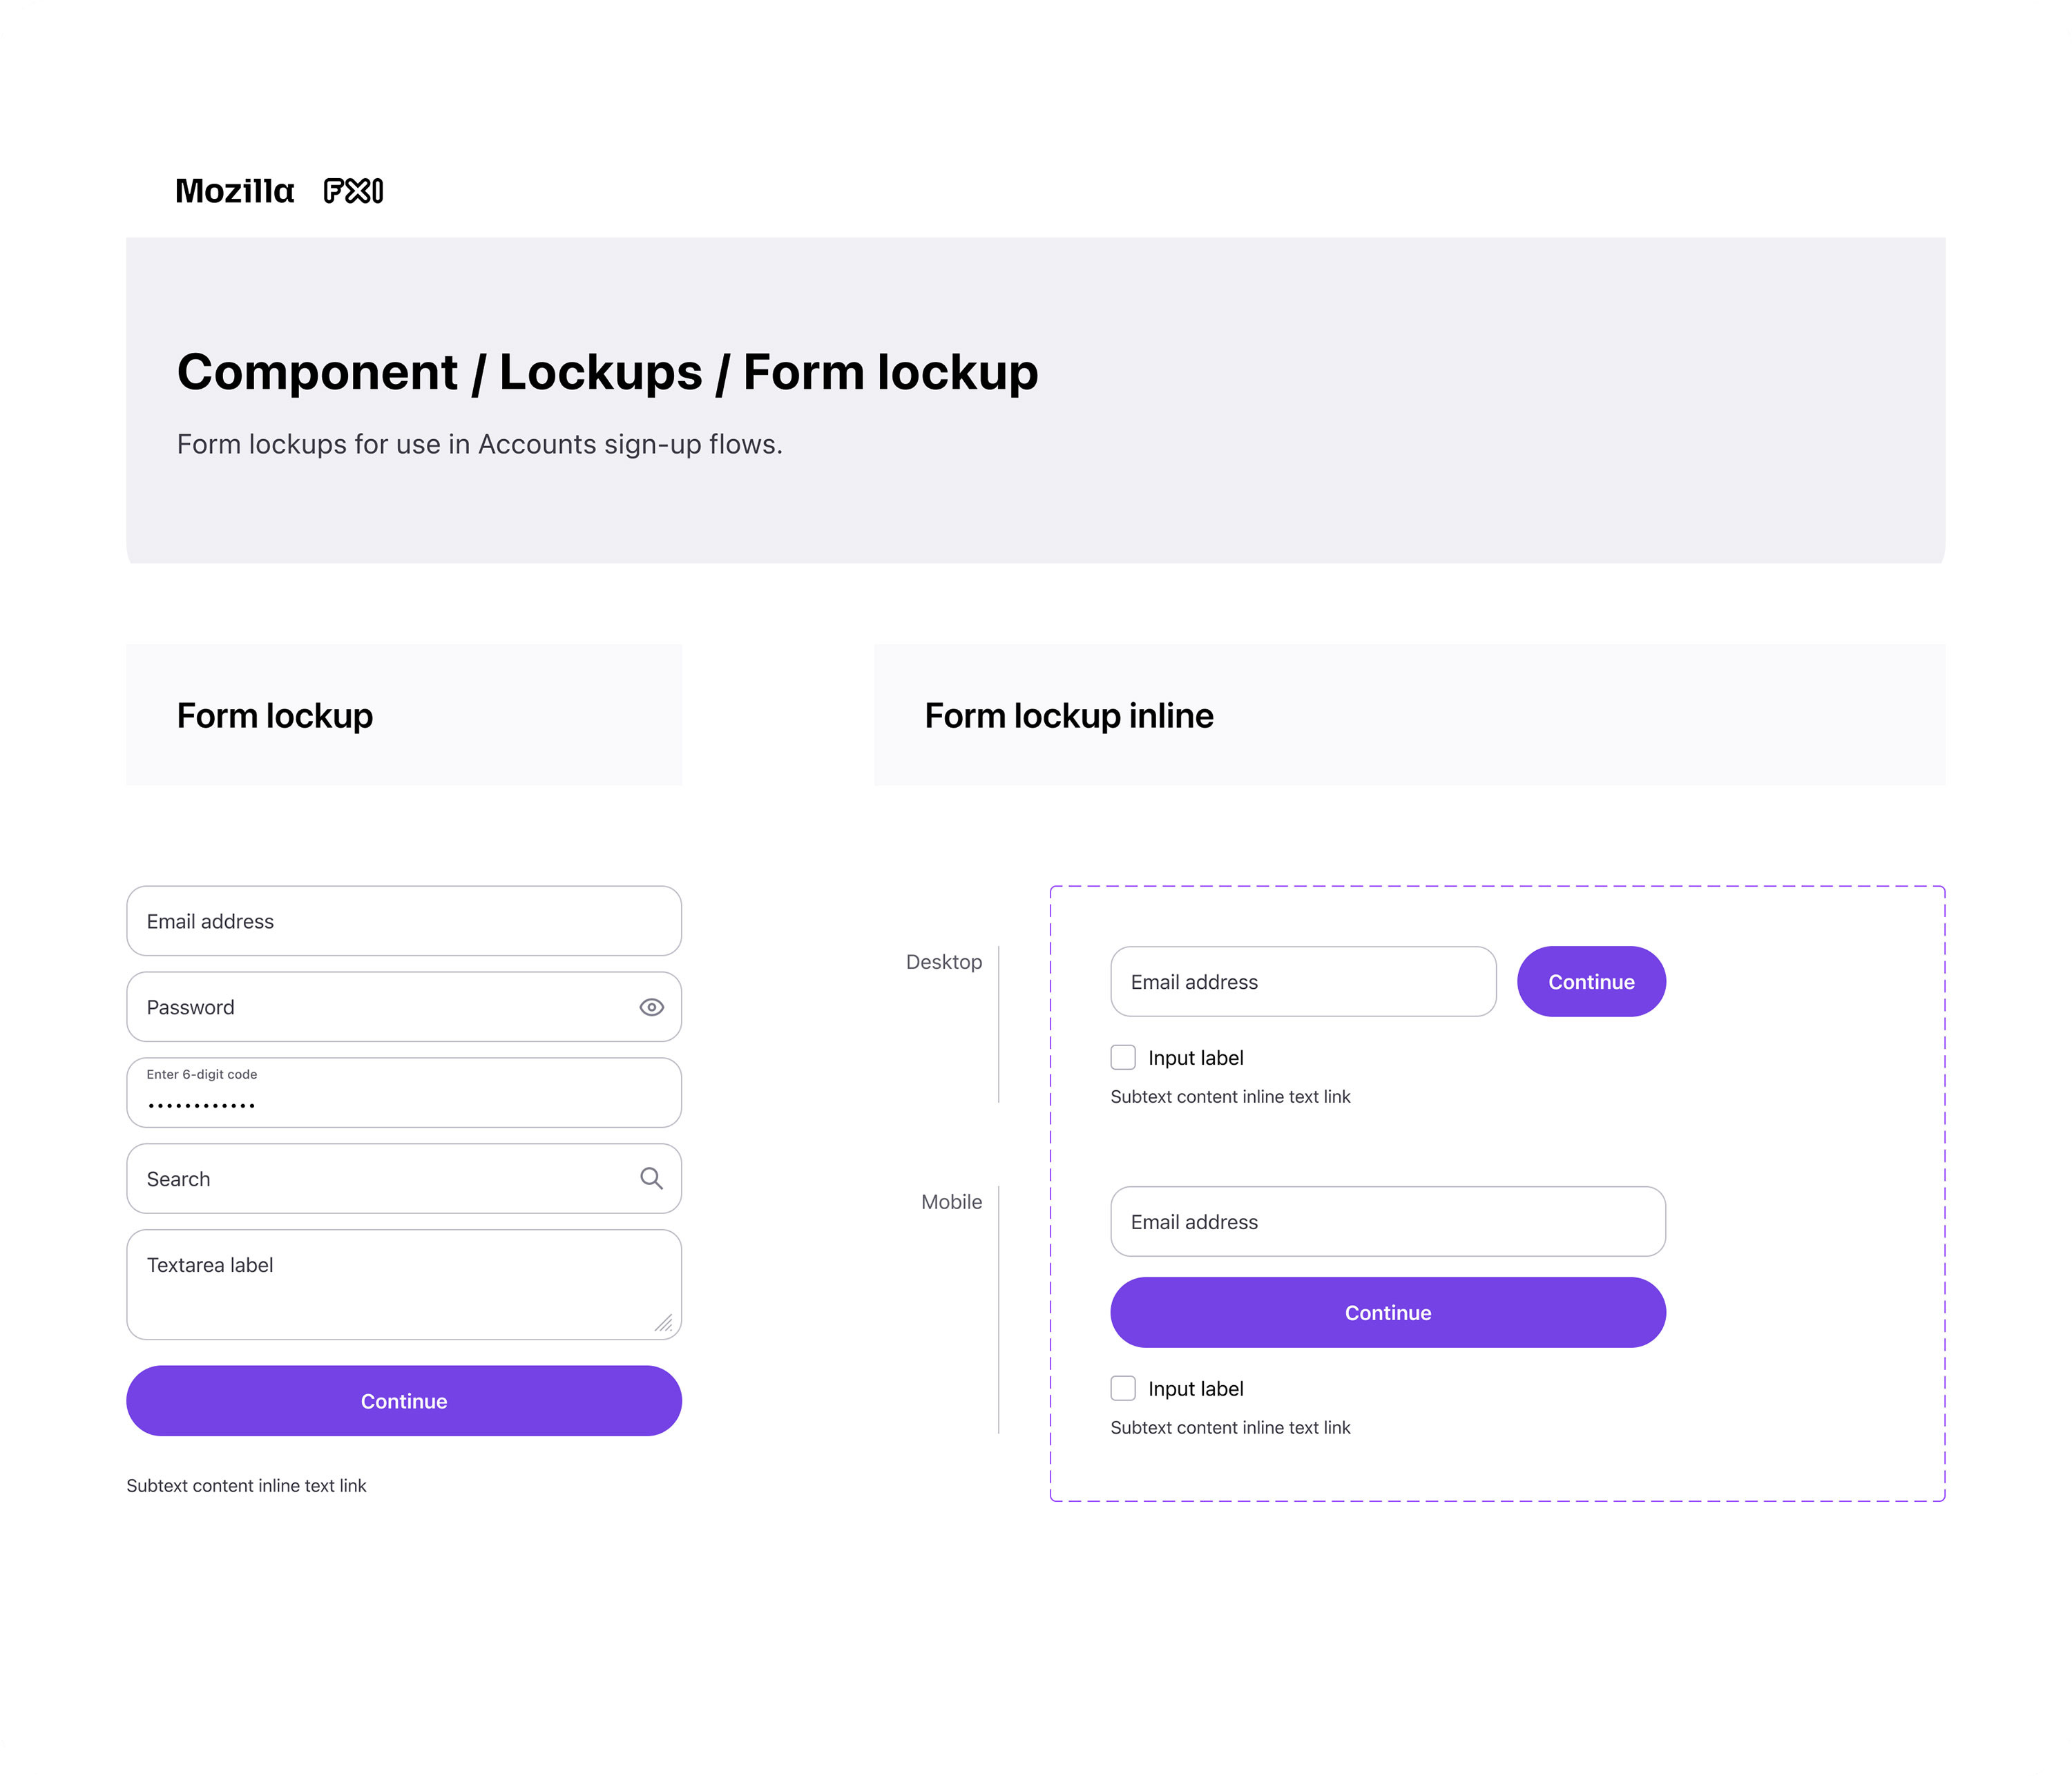Click the textarea resize handle

[x=664, y=1323]
